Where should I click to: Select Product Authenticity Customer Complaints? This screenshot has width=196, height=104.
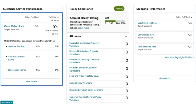point(84,61)
